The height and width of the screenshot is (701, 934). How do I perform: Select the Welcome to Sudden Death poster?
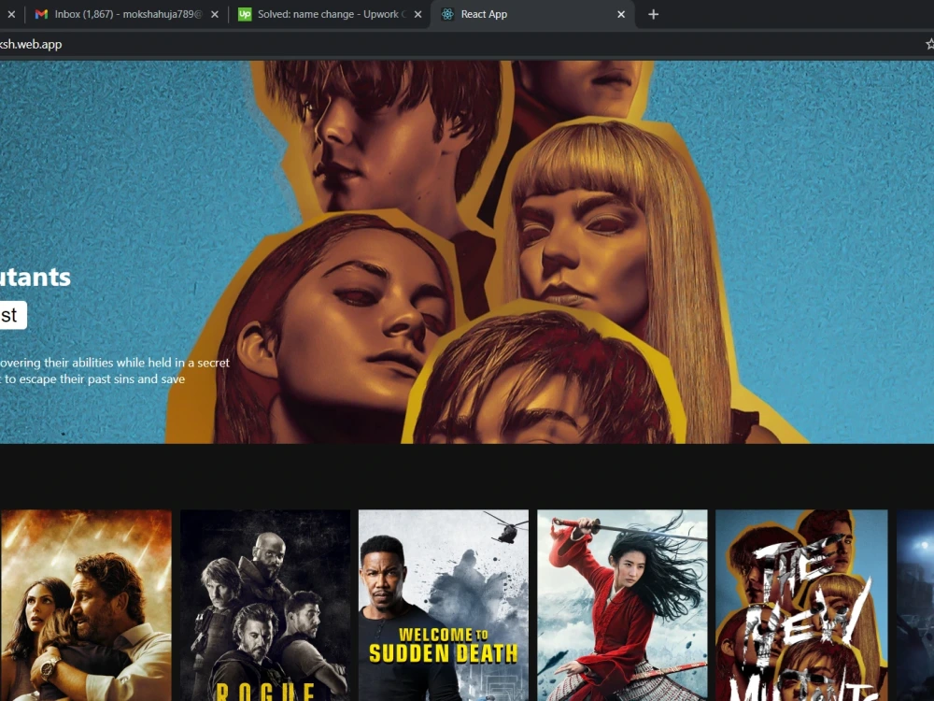click(x=443, y=605)
